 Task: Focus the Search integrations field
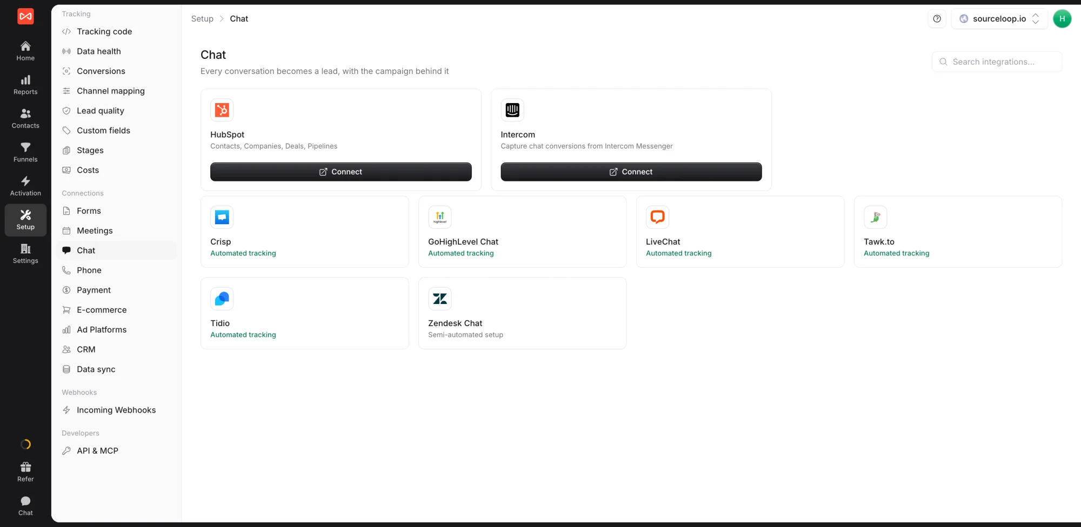(997, 62)
